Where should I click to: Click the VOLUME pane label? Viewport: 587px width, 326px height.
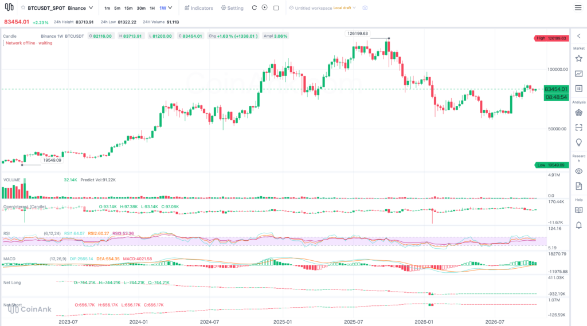point(11,180)
